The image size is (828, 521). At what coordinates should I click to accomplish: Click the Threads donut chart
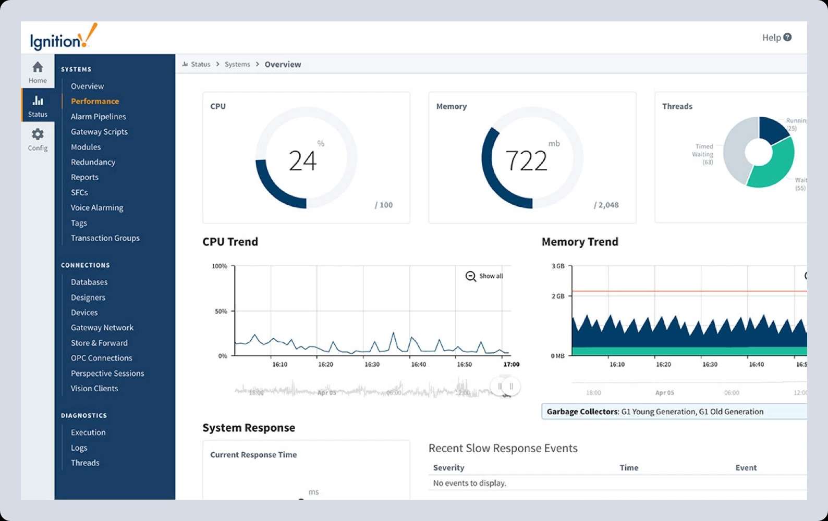pyautogui.click(x=759, y=152)
